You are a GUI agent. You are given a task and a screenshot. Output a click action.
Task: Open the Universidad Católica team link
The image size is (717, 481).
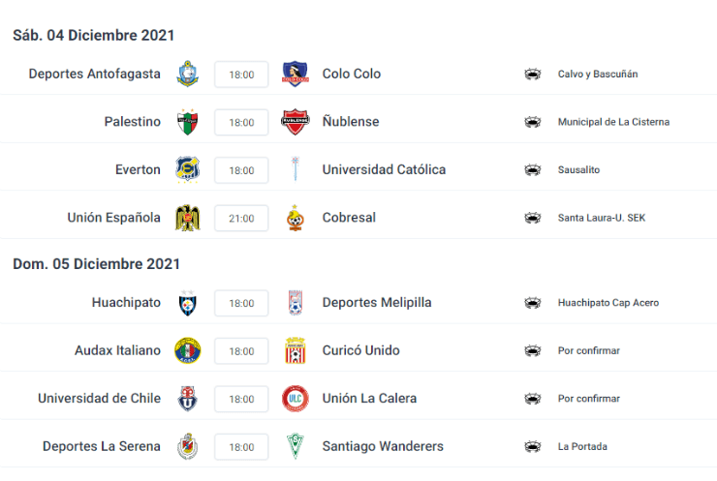[x=384, y=169]
